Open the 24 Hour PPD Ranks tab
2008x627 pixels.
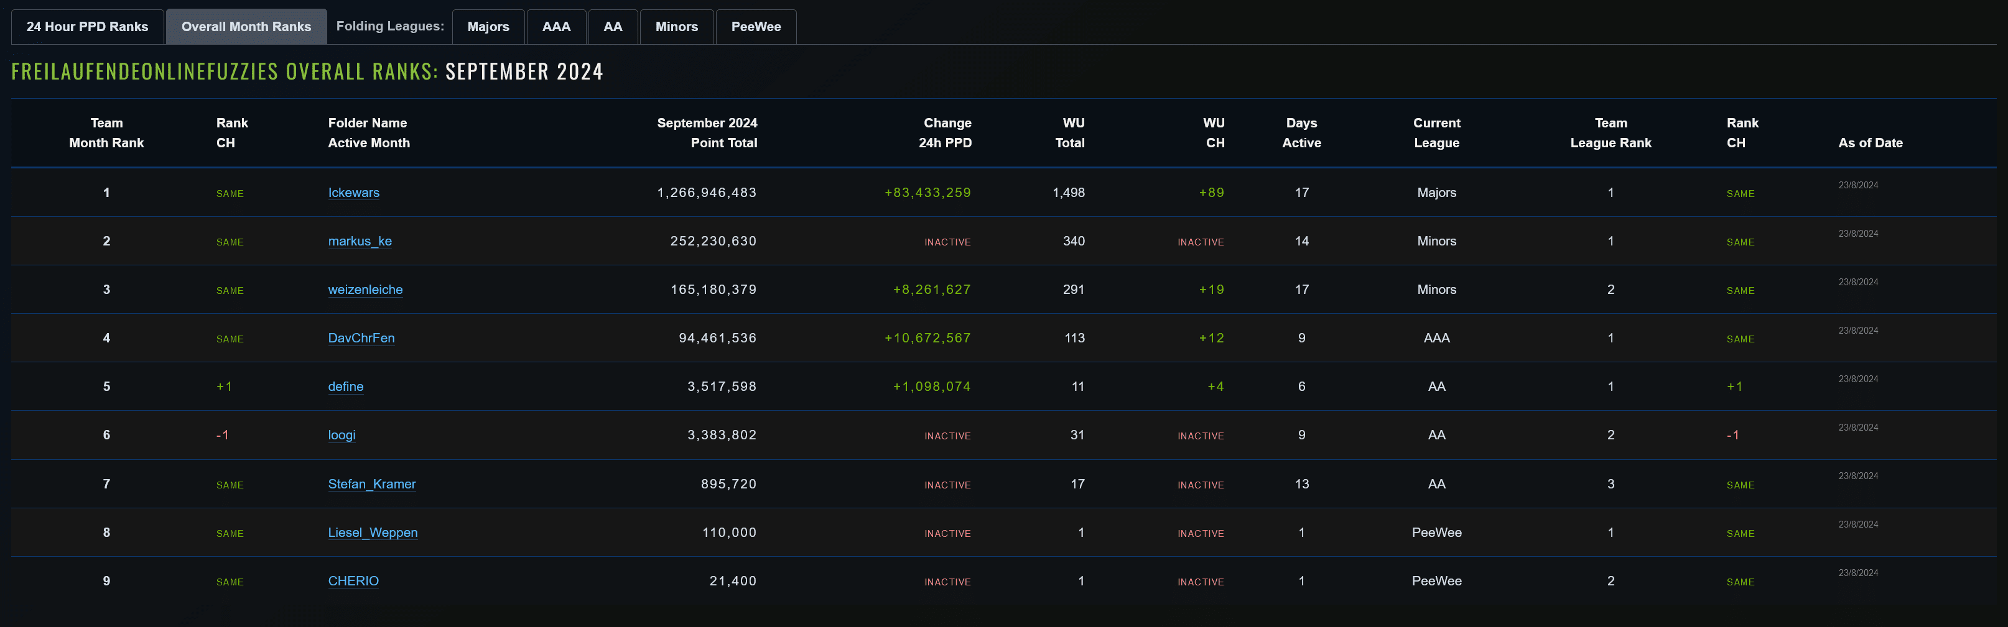pyautogui.click(x=87, y=27)
